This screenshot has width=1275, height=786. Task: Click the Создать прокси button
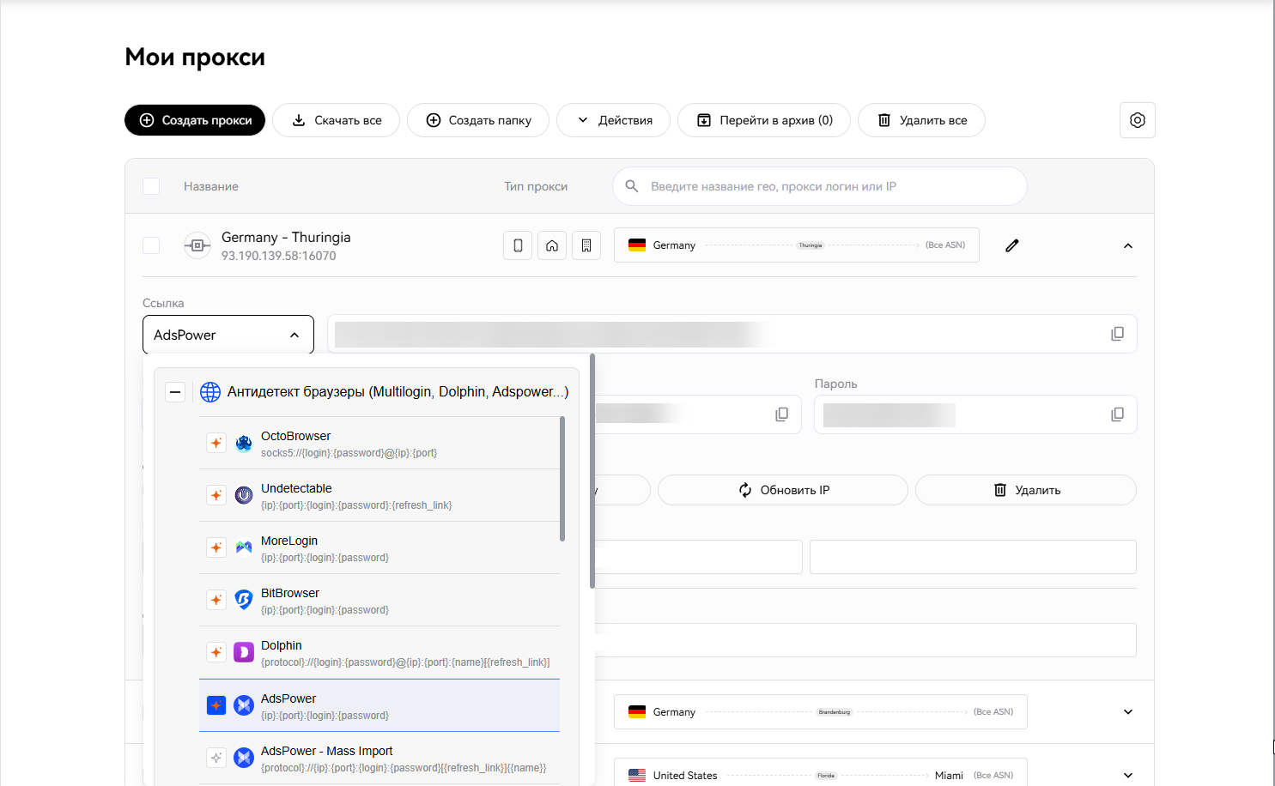[x=195, y=120]
